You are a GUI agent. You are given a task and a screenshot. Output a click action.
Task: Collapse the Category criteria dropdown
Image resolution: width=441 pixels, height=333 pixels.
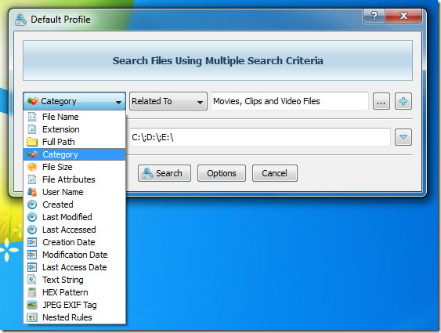coord(74,101)
